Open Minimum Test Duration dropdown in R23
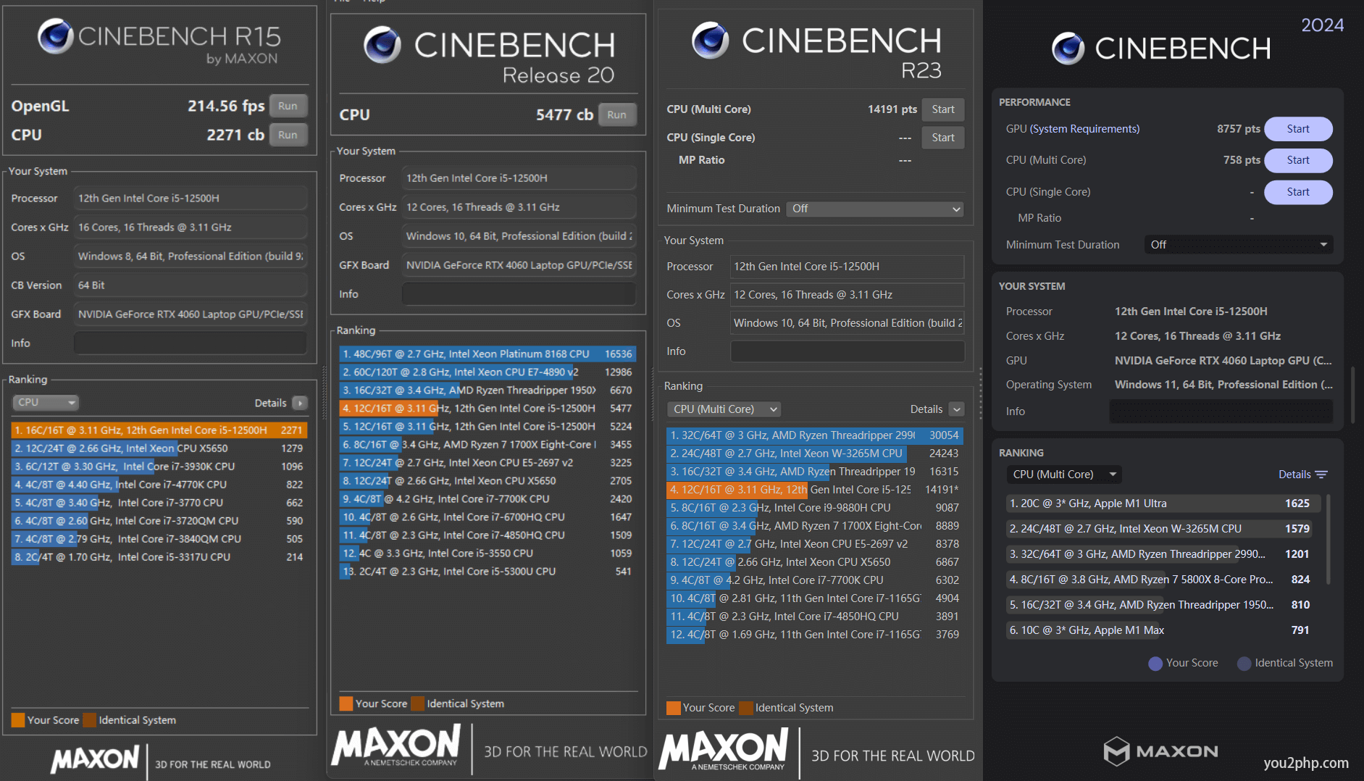The height and width of the screenshot is (781, 1364). (x=875, y=209)
